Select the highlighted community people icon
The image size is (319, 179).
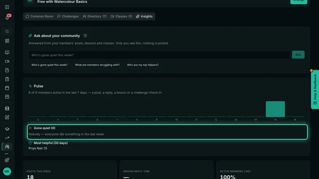tap(7, 147)
